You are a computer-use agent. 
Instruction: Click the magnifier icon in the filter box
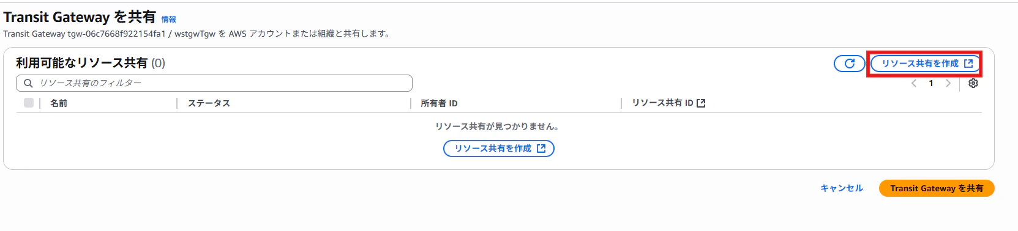(28, 83)
